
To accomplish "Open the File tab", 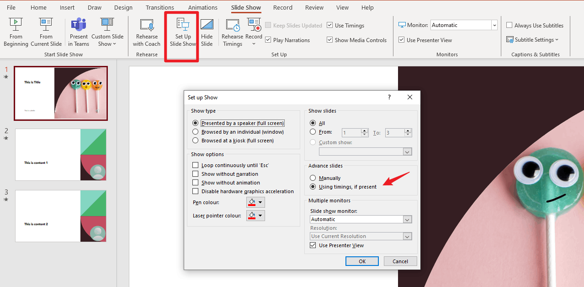I will pos(11,7).
